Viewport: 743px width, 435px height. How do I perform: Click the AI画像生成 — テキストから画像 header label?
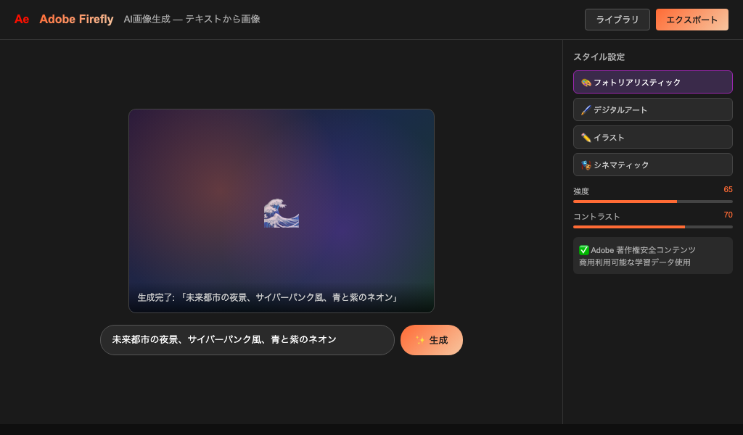(192, 20)
